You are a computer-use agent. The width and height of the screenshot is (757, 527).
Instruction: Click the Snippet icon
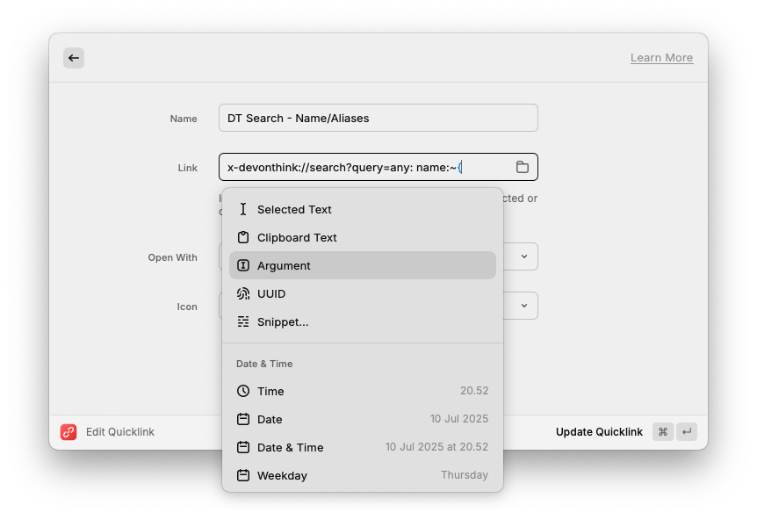243,321
